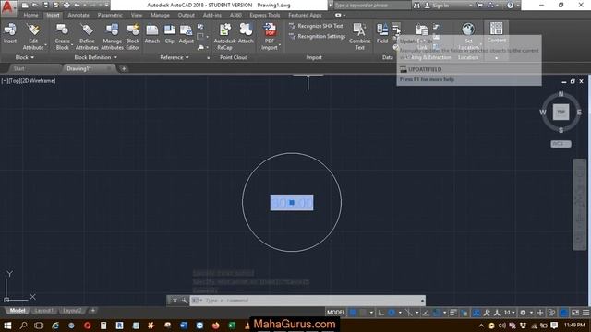Switch to the Layout1 tab
The image size is (591, 332).
[43, 311]
